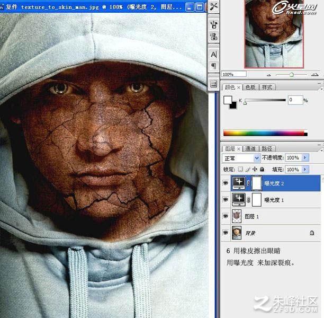Image resolution: width=324 pixels, height=318 pixels.
Task: Open the 填充 slider arrow
Action: 305,170
